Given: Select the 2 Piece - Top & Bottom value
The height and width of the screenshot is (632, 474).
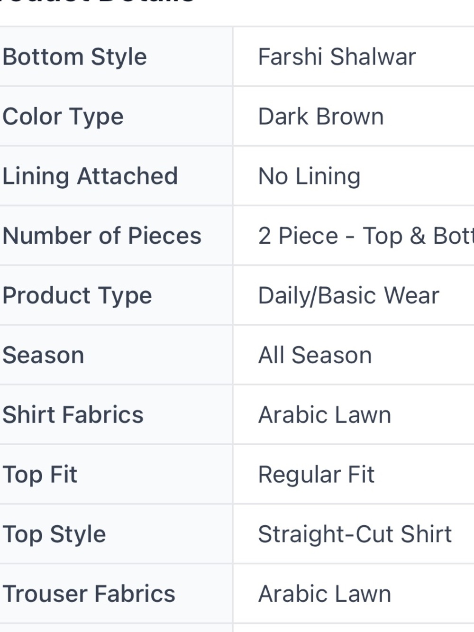Looking at the screenshot, I should point(366,236).
